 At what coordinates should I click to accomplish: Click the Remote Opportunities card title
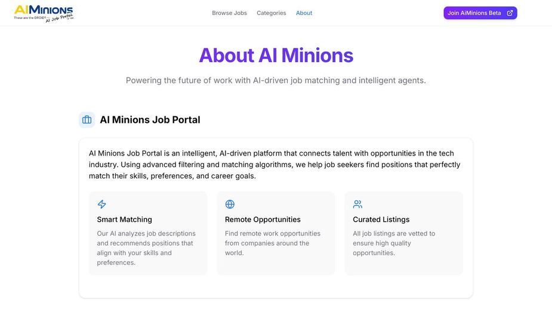pos(263,219)
